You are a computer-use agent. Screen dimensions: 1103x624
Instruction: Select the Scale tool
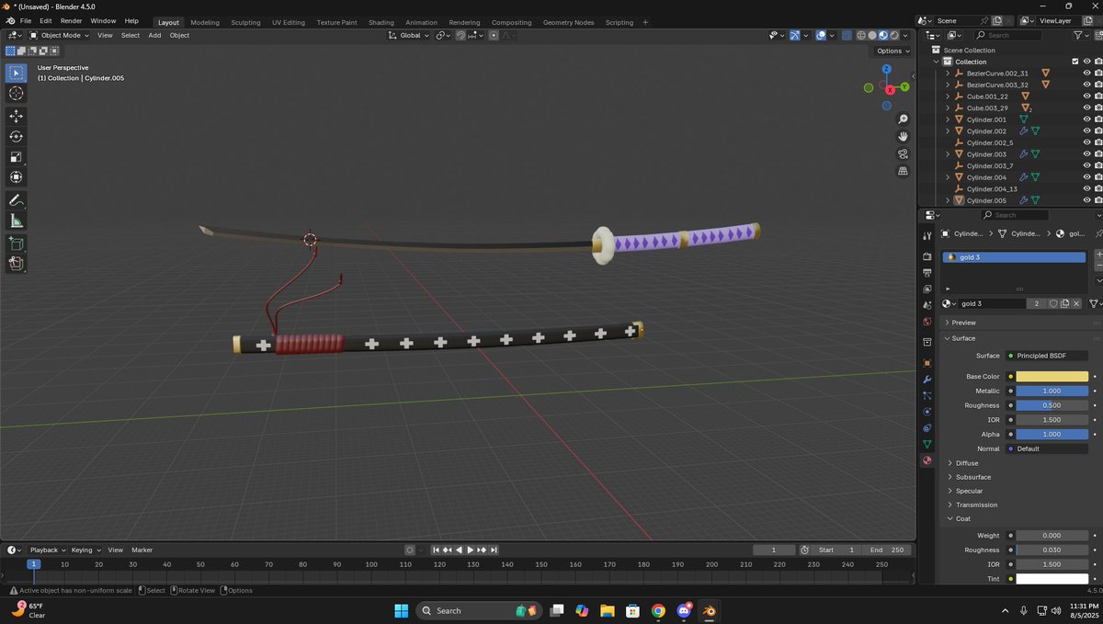coord(17,157)
